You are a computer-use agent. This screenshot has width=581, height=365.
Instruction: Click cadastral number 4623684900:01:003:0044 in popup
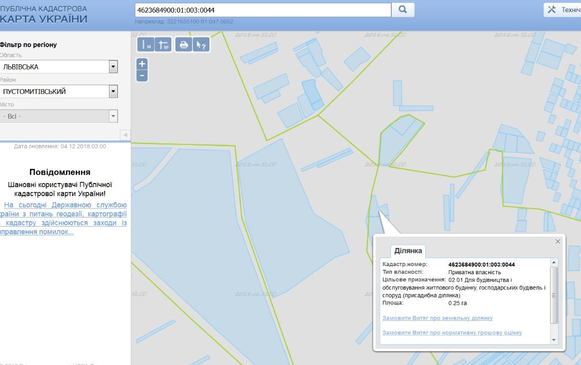point(481,265)
